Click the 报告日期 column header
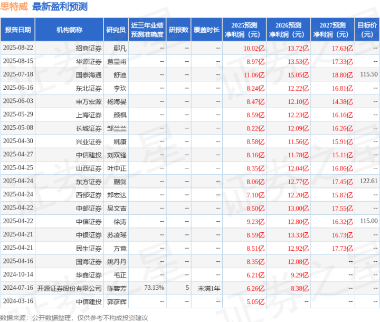The image size is (380, 322). click(x=18, y=30)
